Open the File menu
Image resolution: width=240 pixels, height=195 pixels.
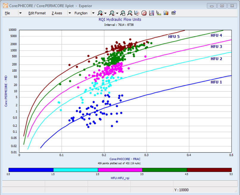coord(7,13)
